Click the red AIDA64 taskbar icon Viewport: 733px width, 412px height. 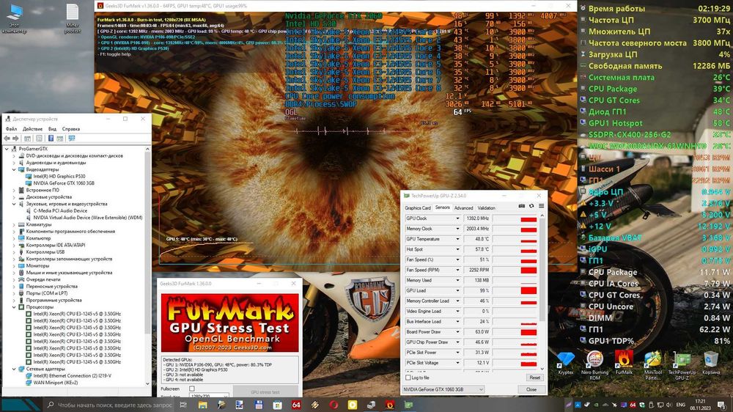(296, 405)
